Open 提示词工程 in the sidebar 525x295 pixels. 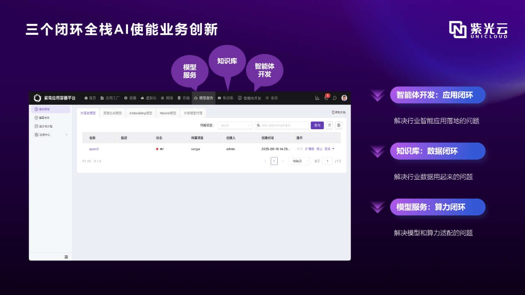point(45,126)
